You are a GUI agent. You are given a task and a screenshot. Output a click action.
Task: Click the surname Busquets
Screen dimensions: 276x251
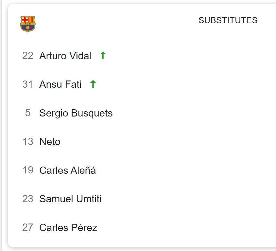pyautogui.click(x=92, y=113)
